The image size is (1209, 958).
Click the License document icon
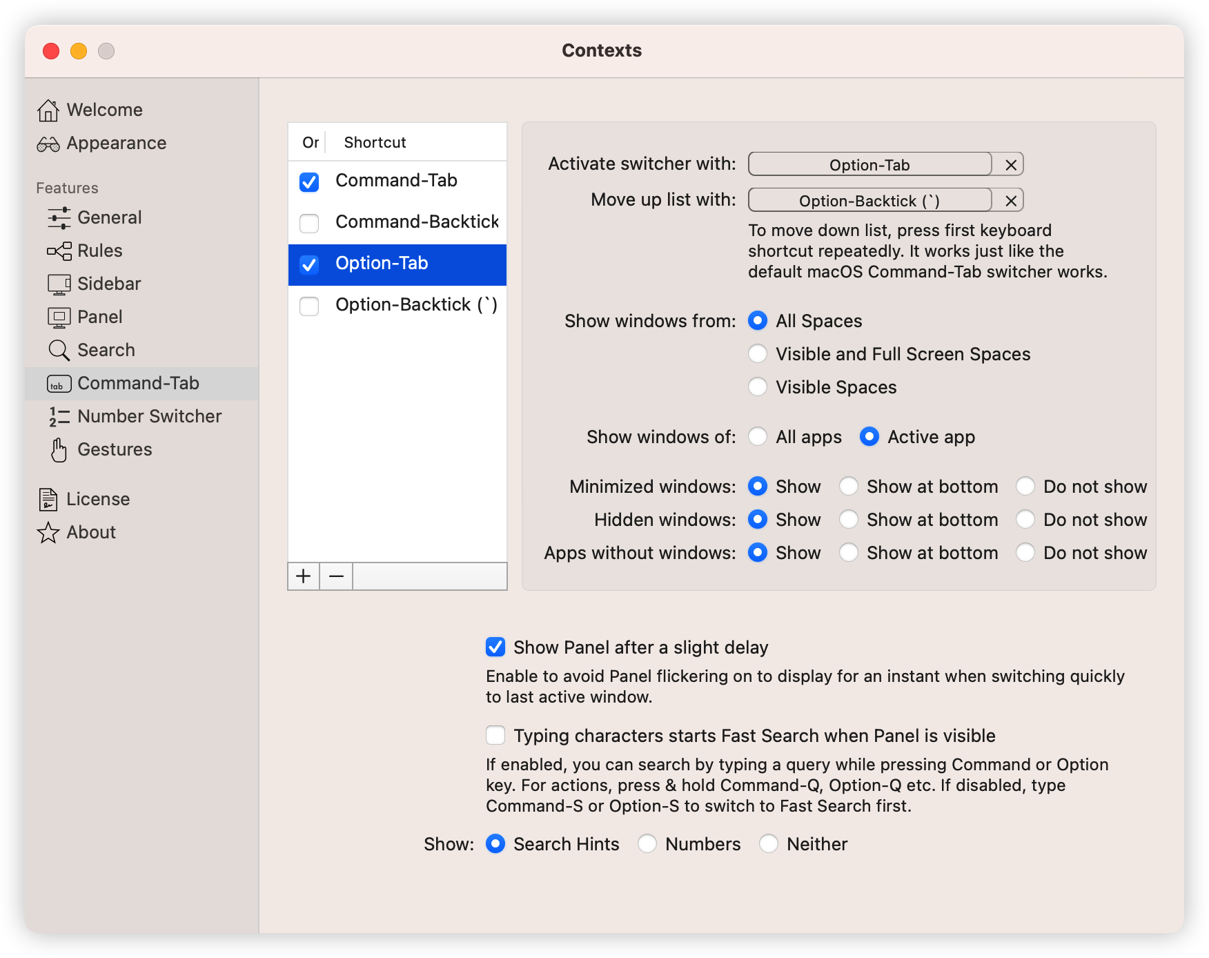48,499
